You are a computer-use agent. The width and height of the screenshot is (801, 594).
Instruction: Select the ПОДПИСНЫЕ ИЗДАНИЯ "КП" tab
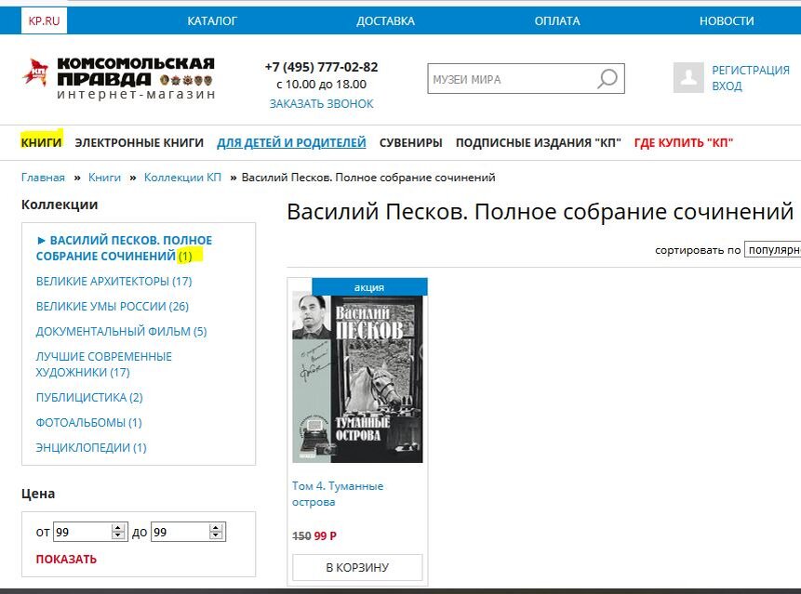click(539, 142)
